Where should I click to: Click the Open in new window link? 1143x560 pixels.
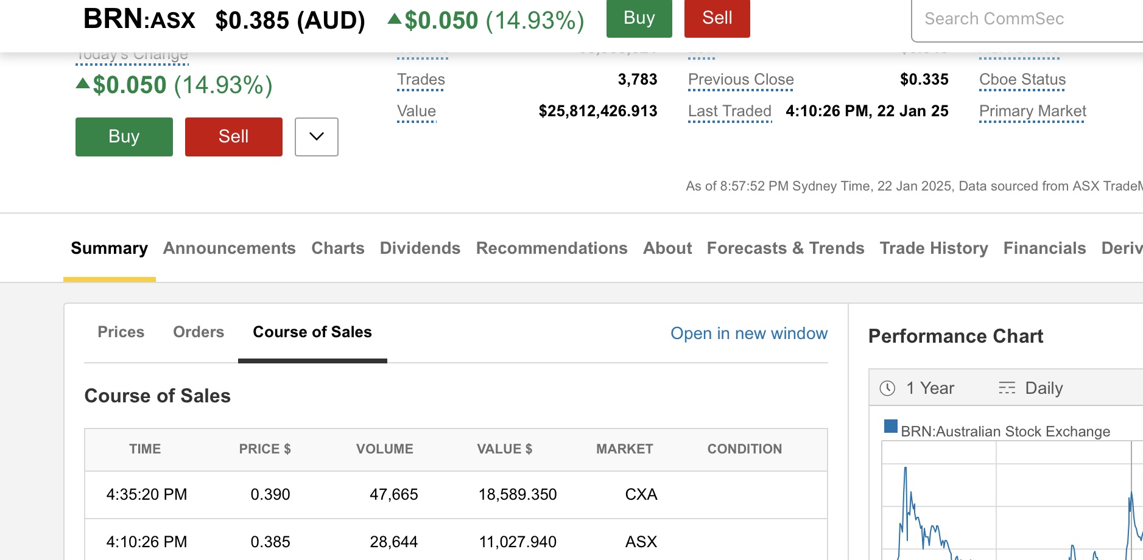pyautogui.click(x=749, y=334)
